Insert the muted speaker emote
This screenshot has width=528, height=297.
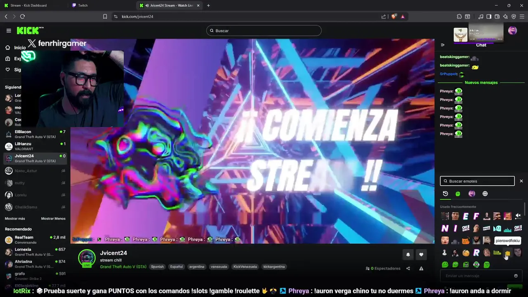click(518, 216)
